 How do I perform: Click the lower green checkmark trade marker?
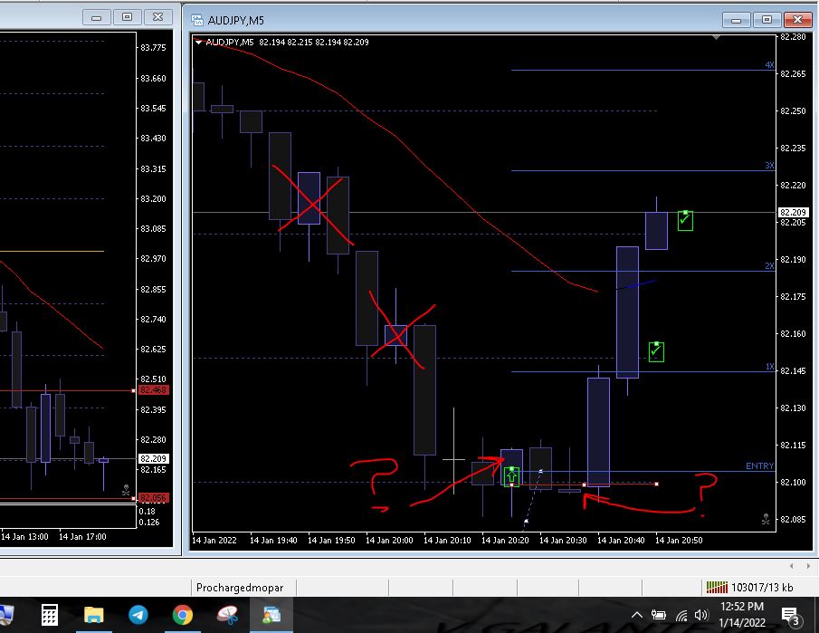pyautogui.click(x=656, y=351)
